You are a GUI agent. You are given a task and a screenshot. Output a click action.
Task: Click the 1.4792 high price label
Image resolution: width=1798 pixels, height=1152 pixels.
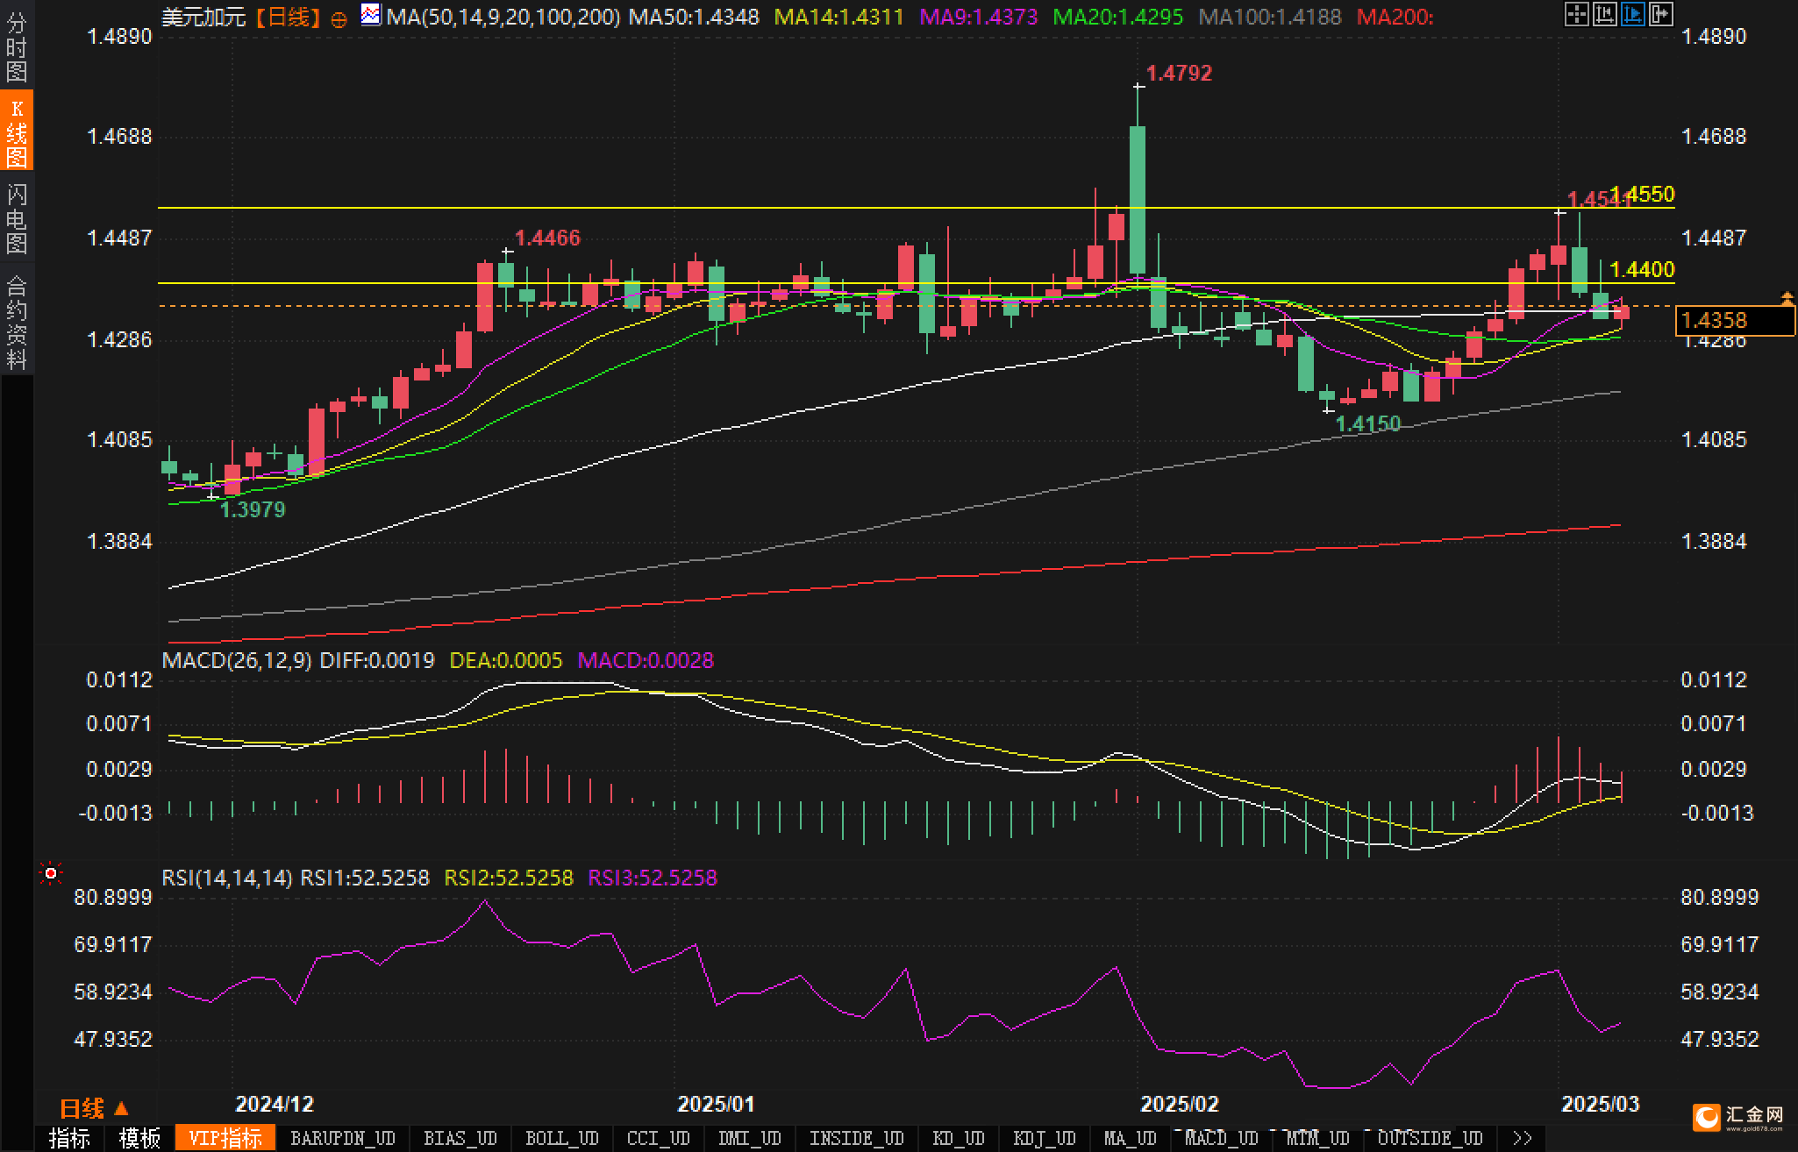1179,73
